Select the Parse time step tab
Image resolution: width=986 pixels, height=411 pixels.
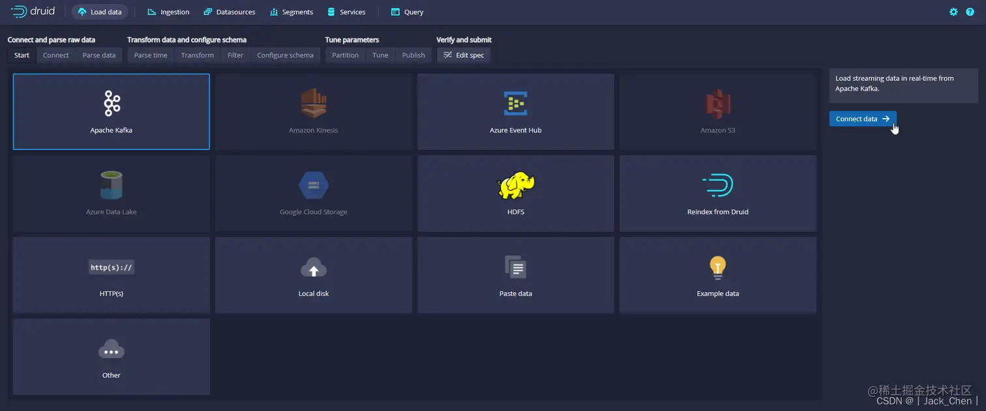tap(151, 55)
